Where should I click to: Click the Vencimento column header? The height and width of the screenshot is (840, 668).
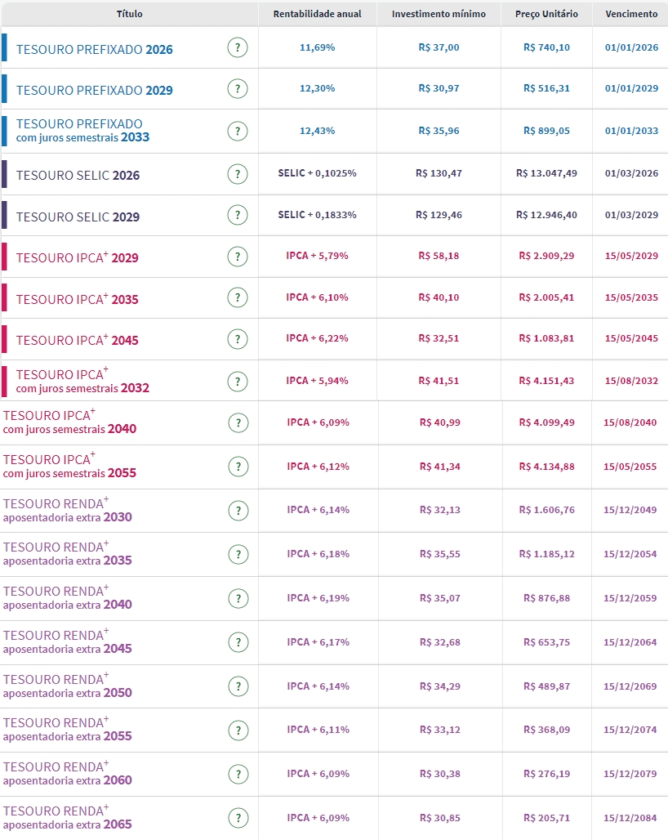630,14
